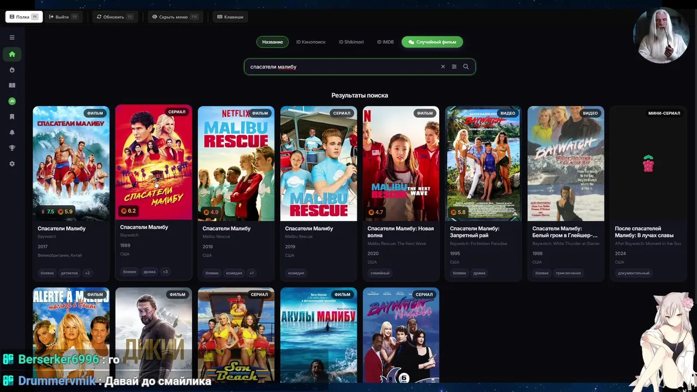Screen dimensions: 697x392
Task: Switch to ID Кинопоиск search tab
Action: 311,42
